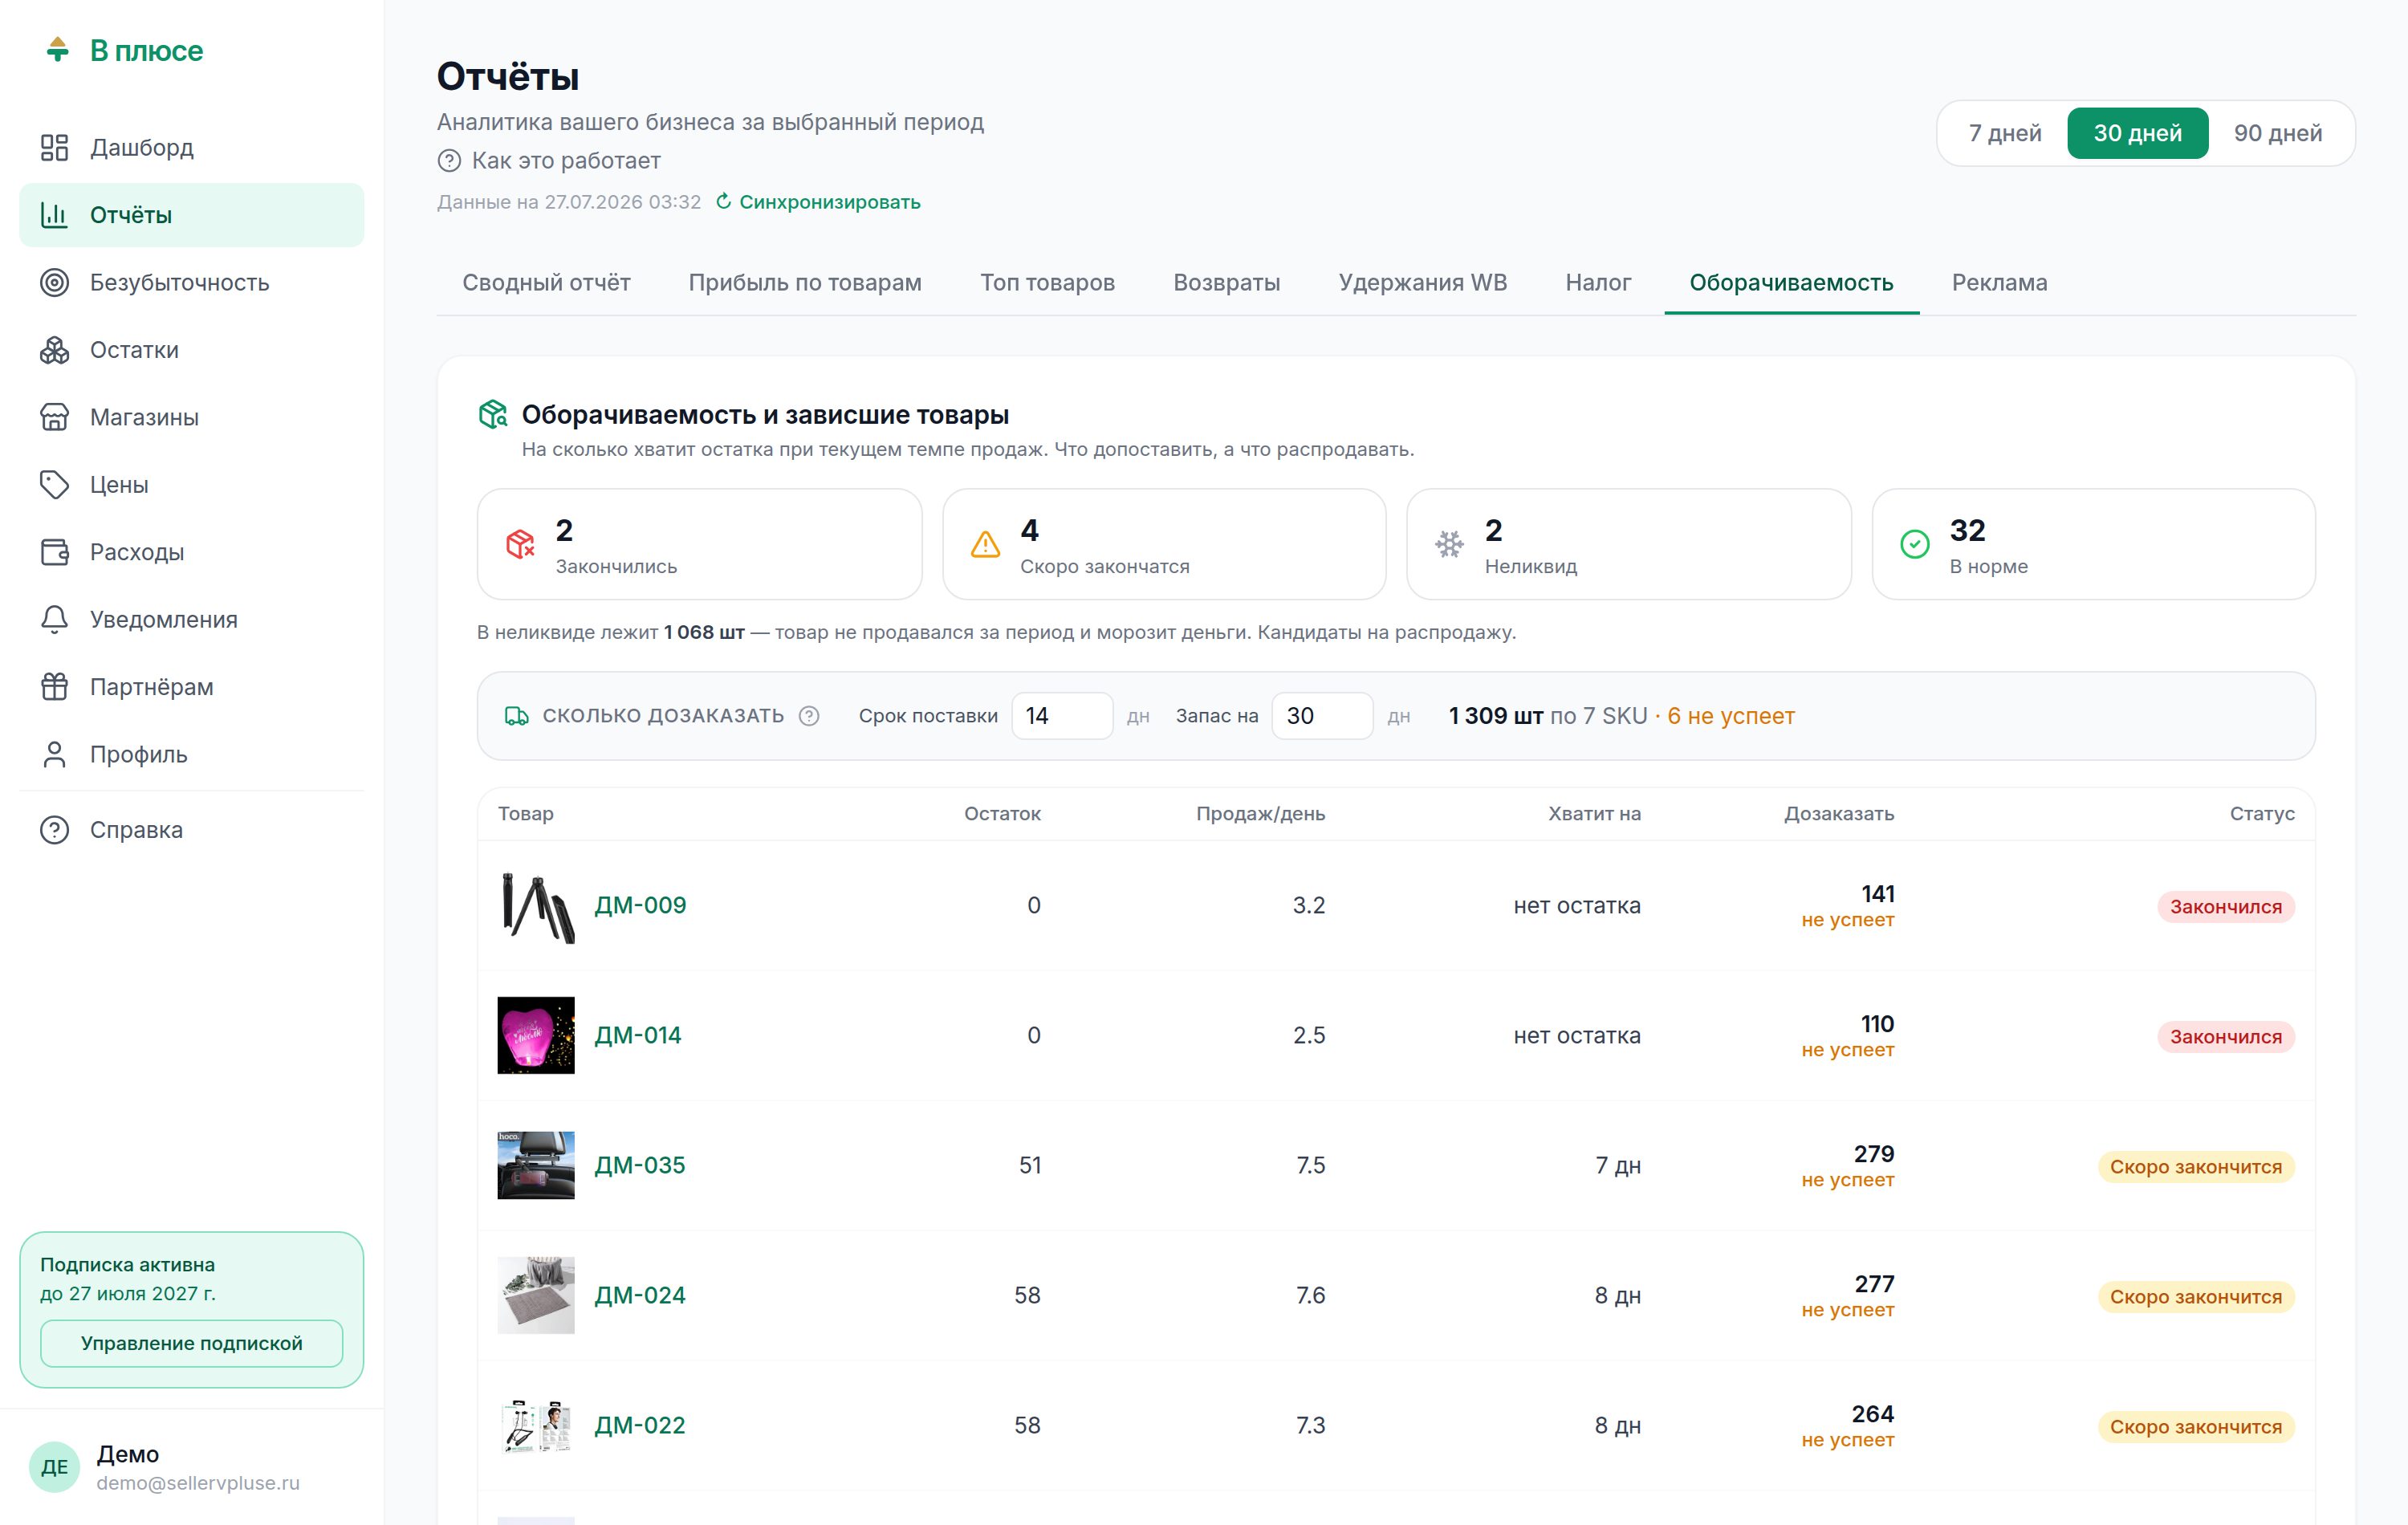2408x1525 pixels.
Task: Open product link ДМ-009
Action: (x=640, y=905)
